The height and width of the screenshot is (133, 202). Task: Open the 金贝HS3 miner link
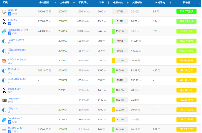pyautogui.click(x=13, y=10)
